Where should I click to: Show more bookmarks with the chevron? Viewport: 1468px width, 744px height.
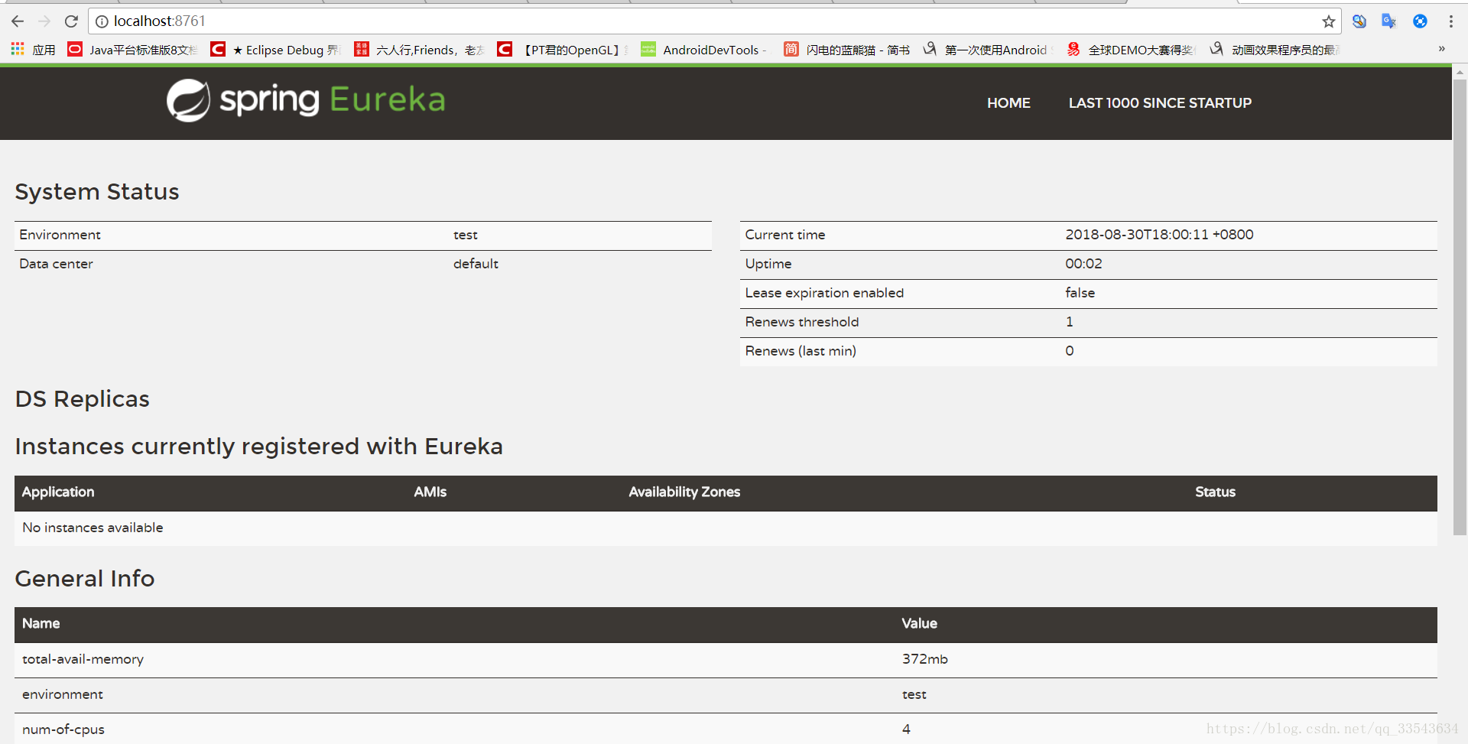click(x=1441, y=49)
